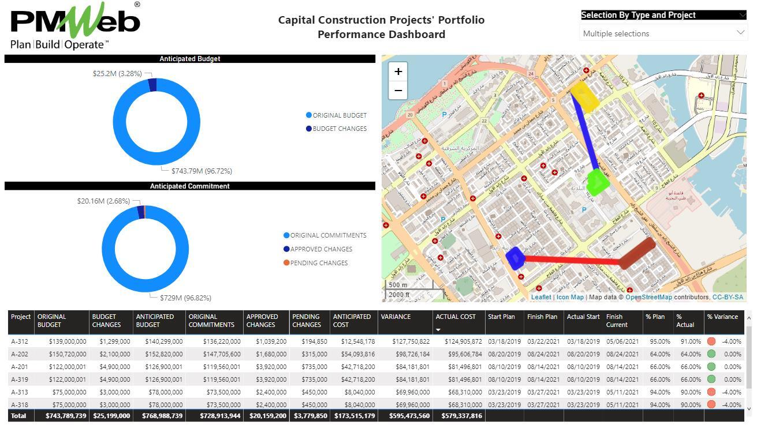Screen dimensions: 757x425
Task: Sort table by ACTUAL COST column
Action: coord(455,317)
